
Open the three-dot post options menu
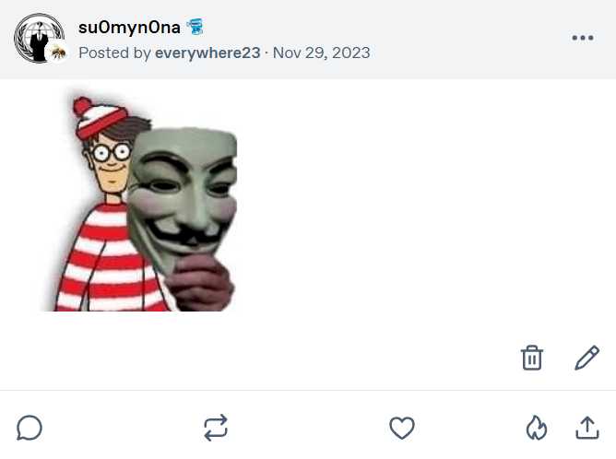point(583,38)
